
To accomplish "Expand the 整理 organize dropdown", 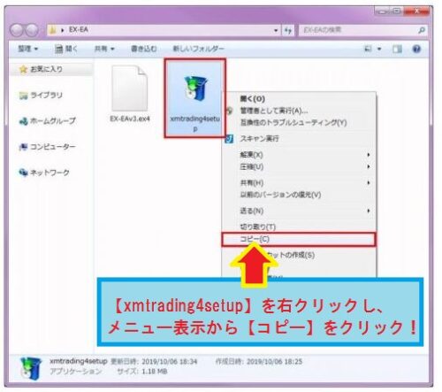I will (x=28, y=49).
